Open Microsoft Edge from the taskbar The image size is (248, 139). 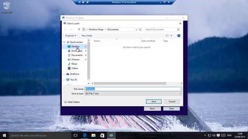[x=84, y=136]
